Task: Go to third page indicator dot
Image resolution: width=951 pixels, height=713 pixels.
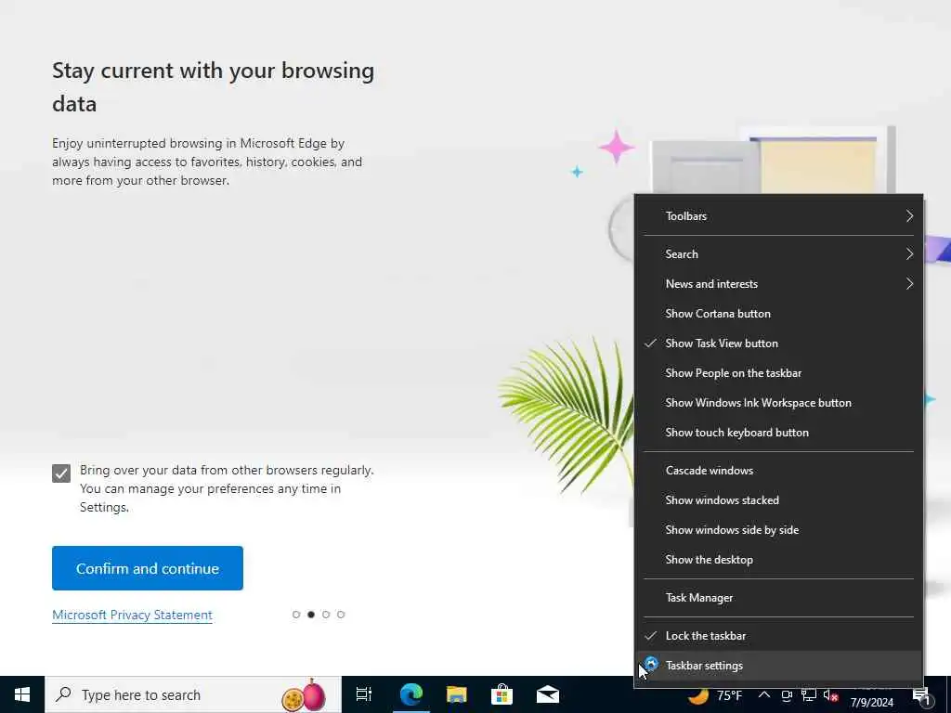Action: [x=326, y=615]
